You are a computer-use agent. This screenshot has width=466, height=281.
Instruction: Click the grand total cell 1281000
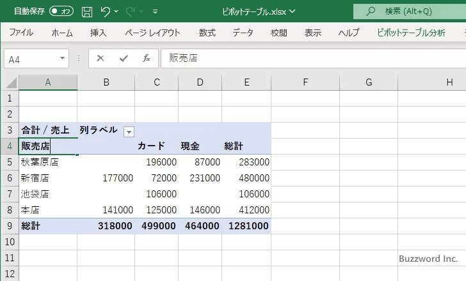coord(246,226)
